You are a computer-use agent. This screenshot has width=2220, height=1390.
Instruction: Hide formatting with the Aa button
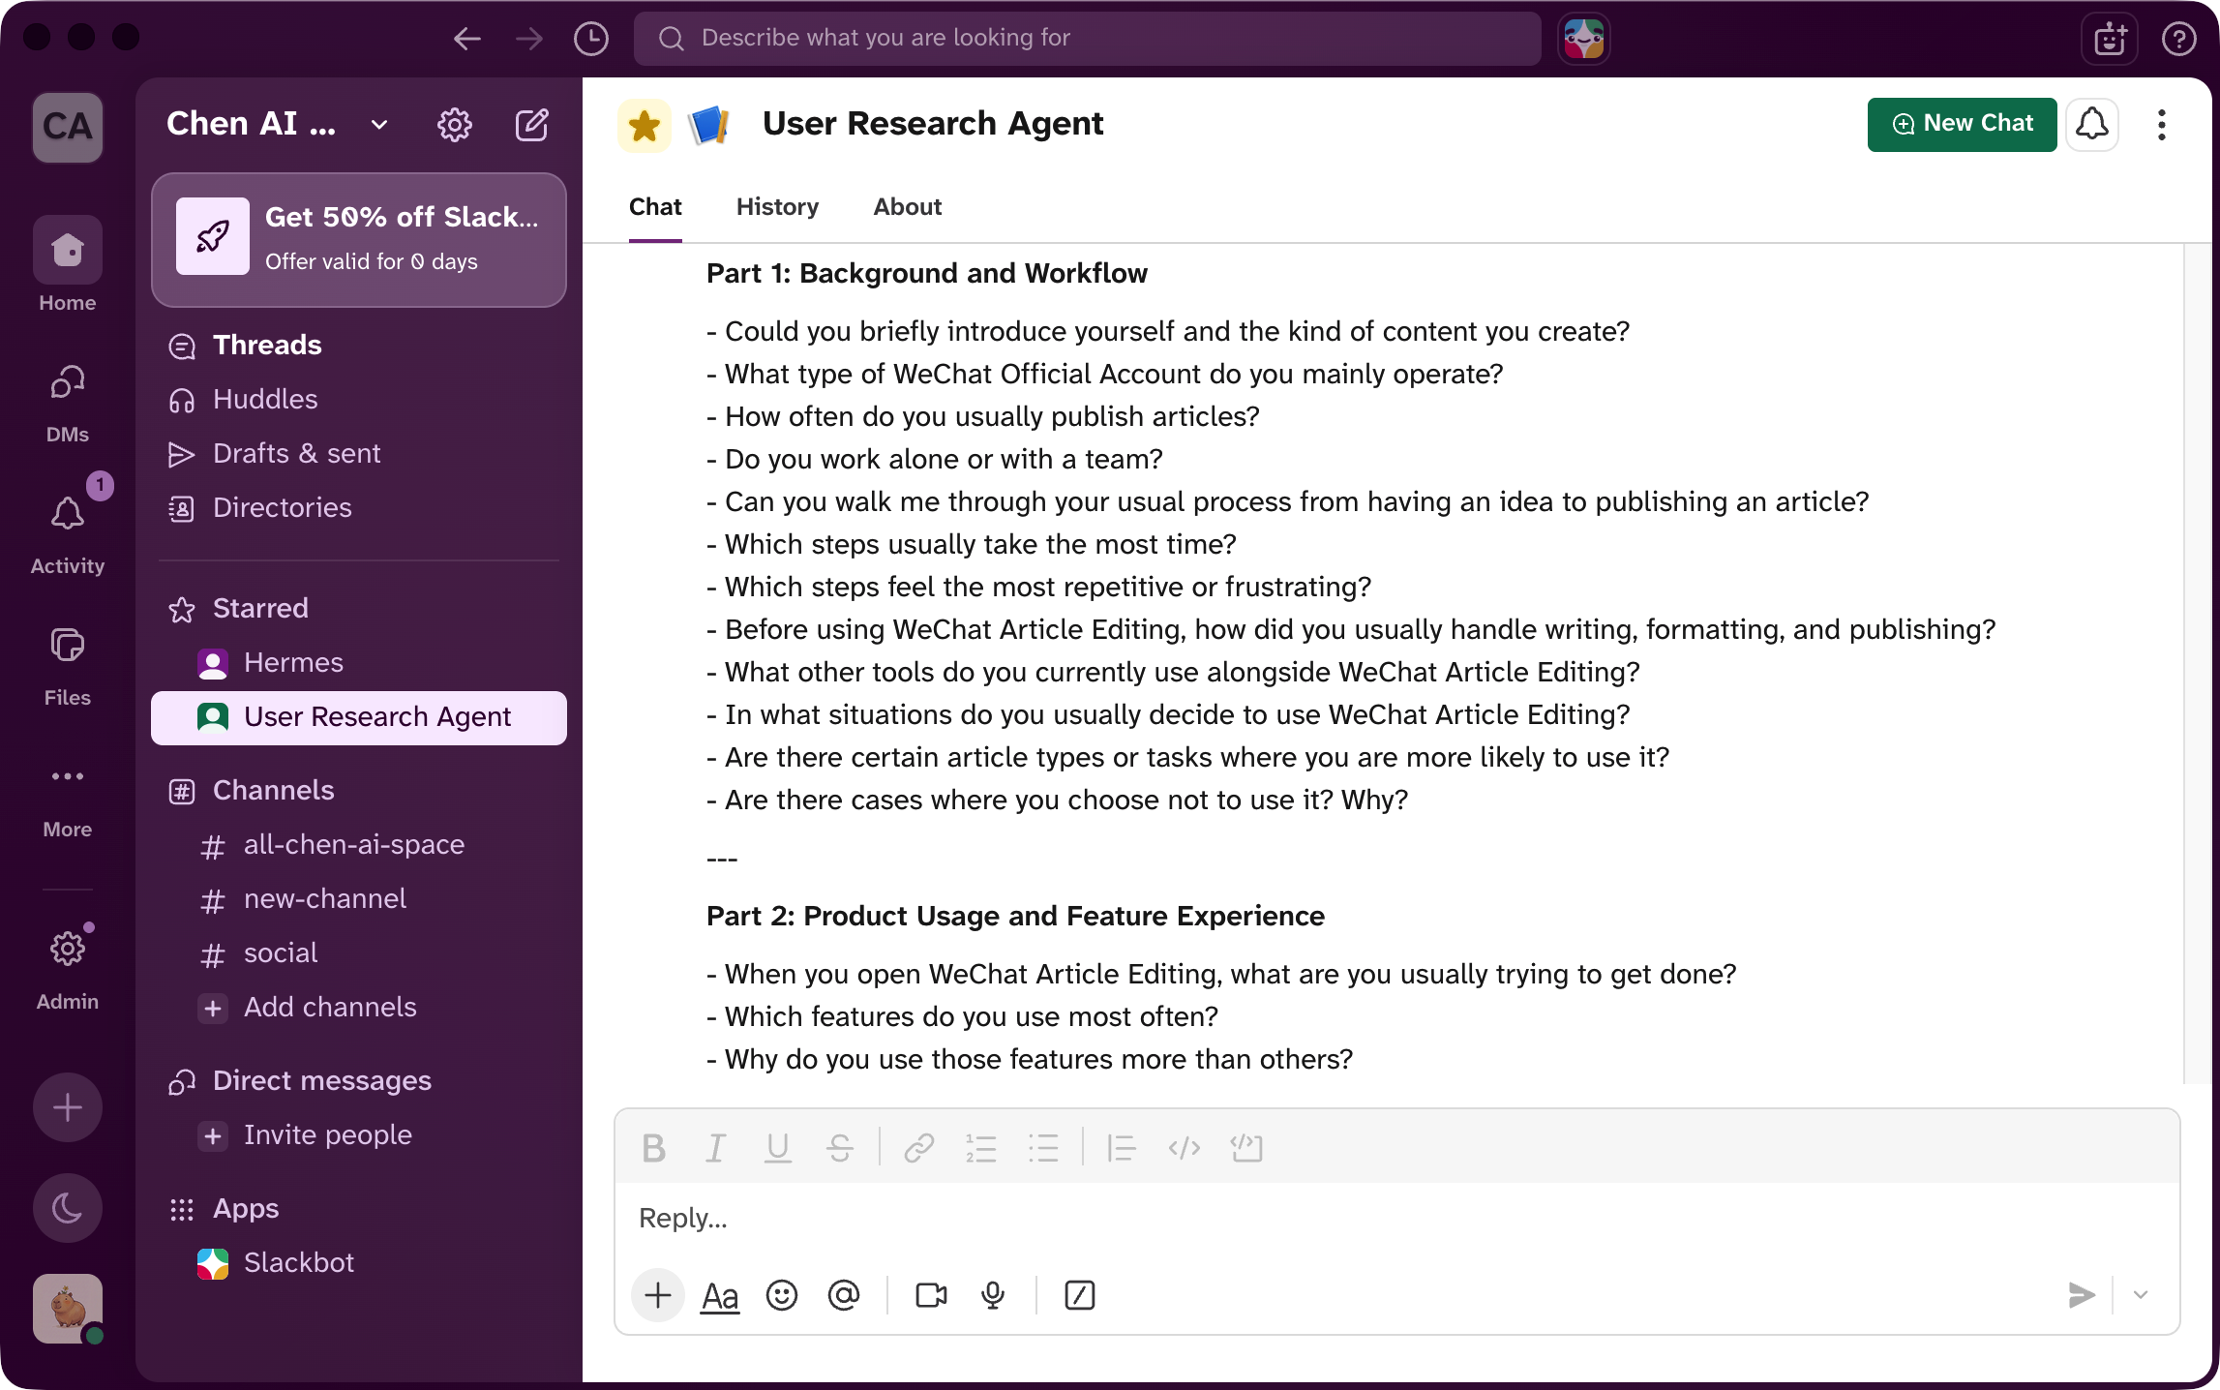click(720, 1295)
